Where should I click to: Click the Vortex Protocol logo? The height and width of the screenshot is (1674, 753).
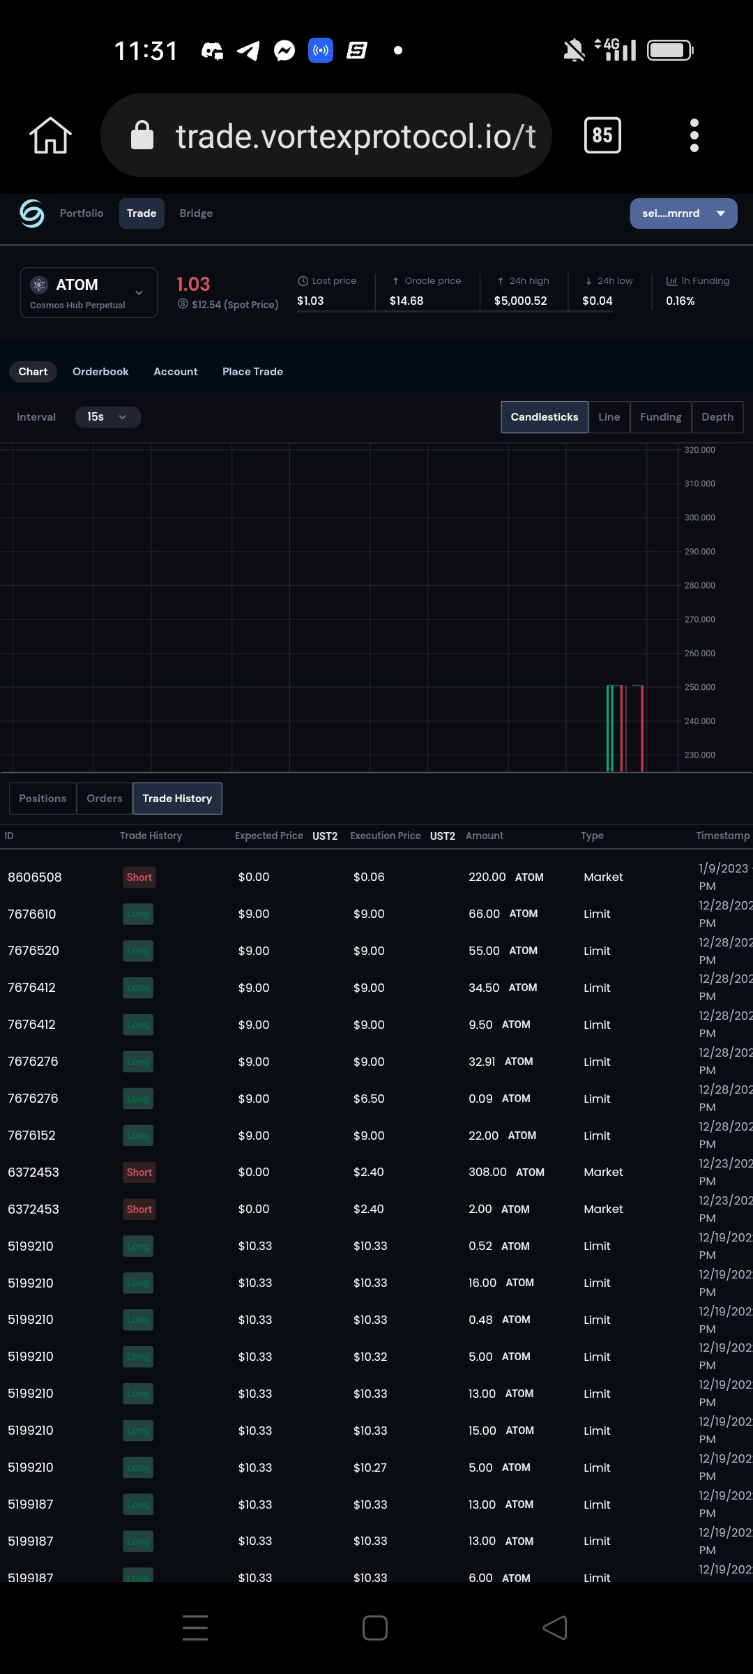(32, 213)
